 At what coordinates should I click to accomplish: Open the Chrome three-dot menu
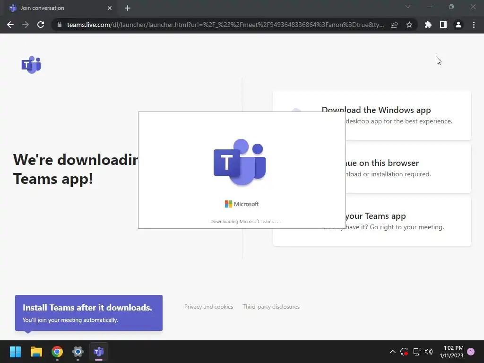pos(474,25)
